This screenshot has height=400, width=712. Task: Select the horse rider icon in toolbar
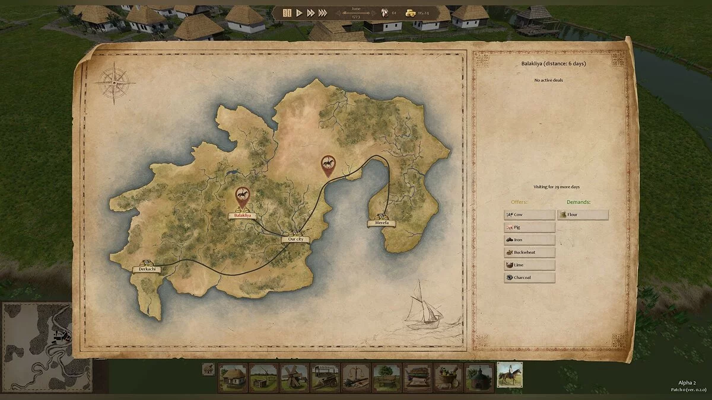509,376
